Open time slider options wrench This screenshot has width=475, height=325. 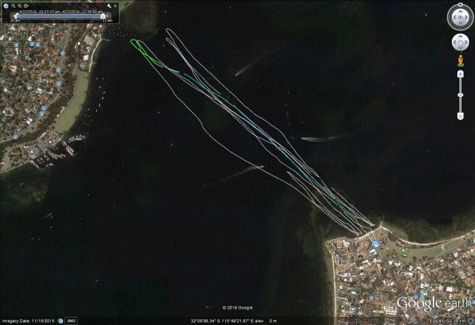coord(108,5)
